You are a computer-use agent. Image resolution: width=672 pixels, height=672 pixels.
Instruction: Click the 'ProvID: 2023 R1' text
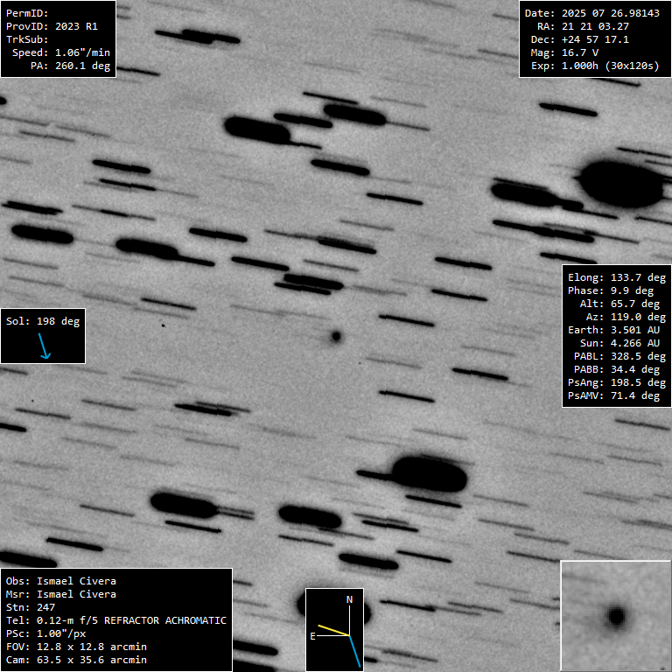(52, 26)
